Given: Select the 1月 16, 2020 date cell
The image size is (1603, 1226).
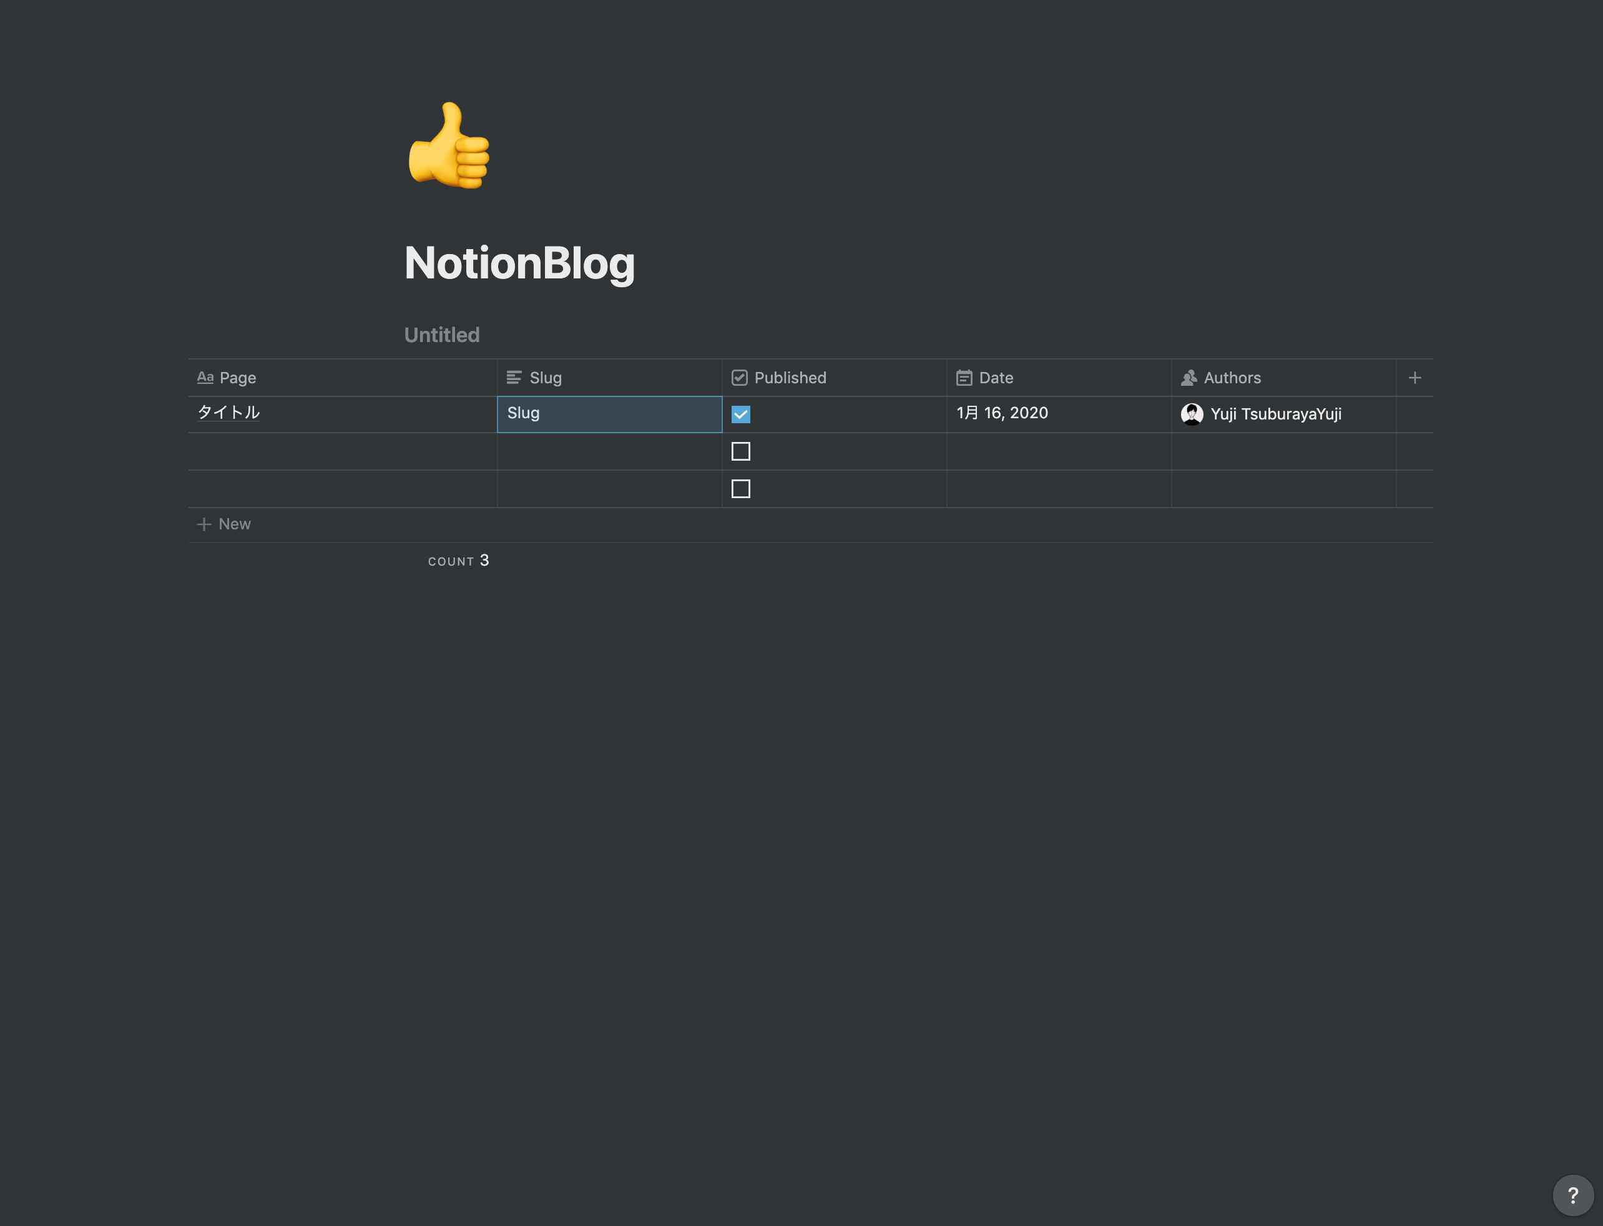Looking at the screenshot, I should pyautogui.click(x=1059, y=414).
